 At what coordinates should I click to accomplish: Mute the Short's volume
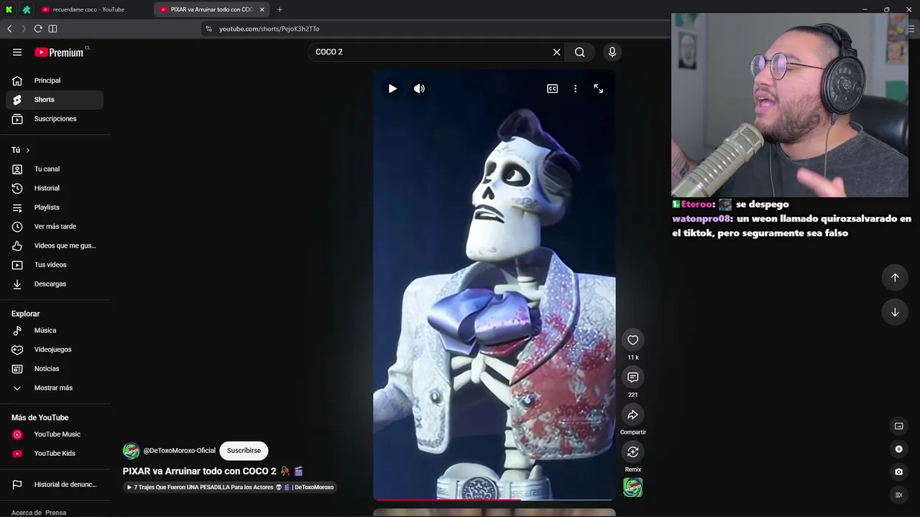point(420,88)
